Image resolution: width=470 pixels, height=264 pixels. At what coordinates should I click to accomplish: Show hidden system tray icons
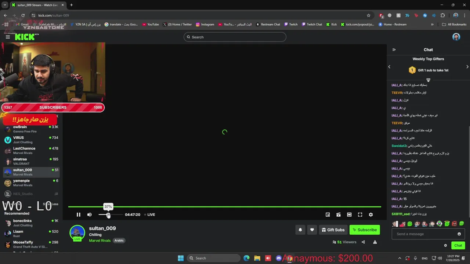point(399,258)
